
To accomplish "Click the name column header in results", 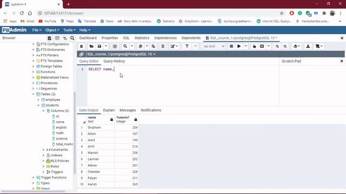I will pyautogui.click(x=101, y=119).
